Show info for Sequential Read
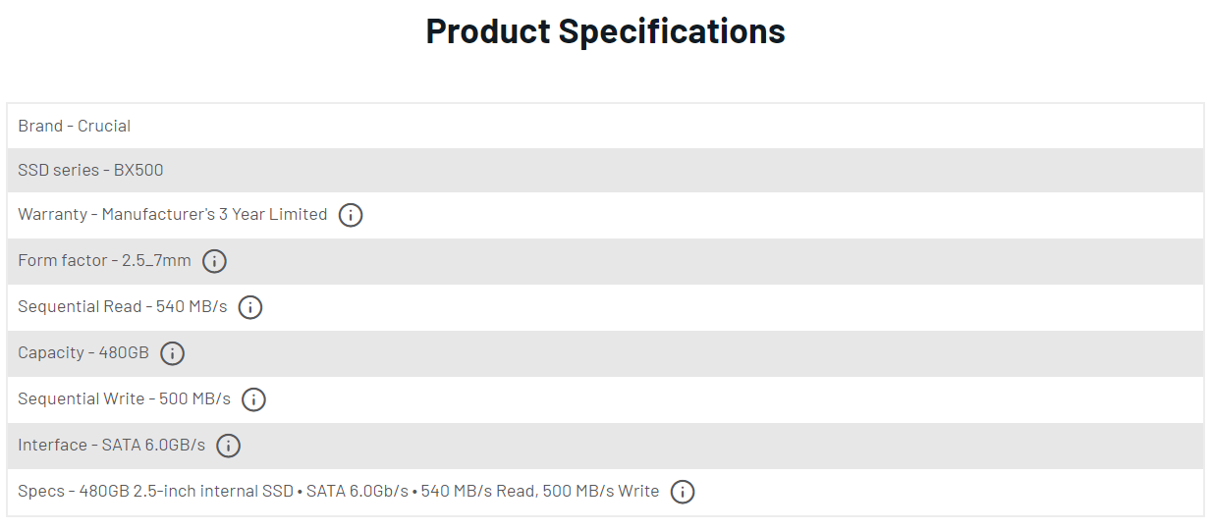 (x=250, y=307)
